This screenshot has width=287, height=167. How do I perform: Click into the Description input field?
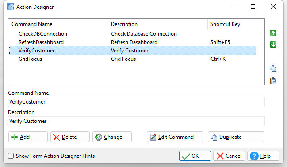(136, 121)
